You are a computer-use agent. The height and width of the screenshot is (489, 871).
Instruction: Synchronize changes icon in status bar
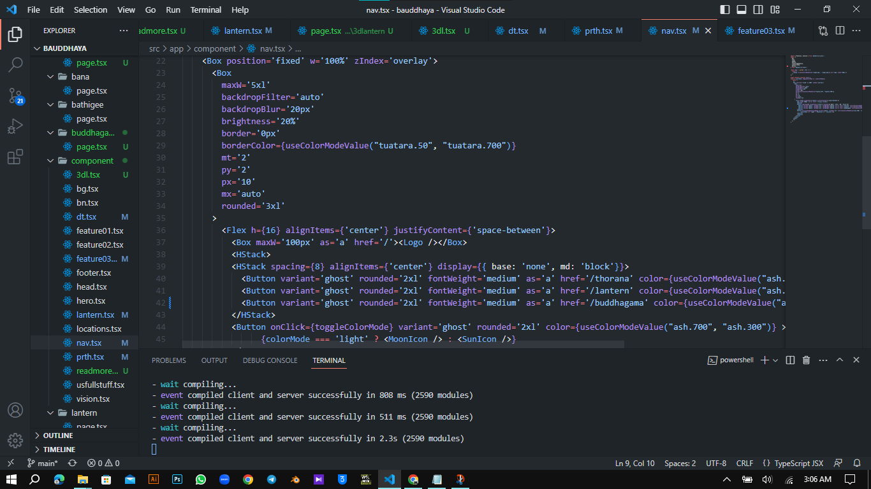[72, 464]
